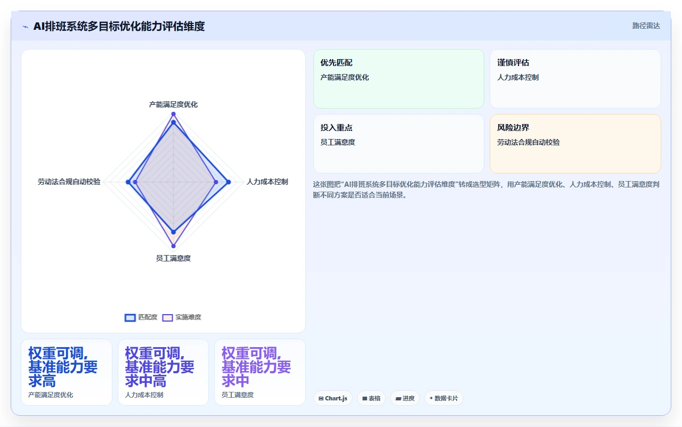Click the 实施难度 point at the 产能满足度优化 peak
682x427 pixels.
(x=173, y=114)
